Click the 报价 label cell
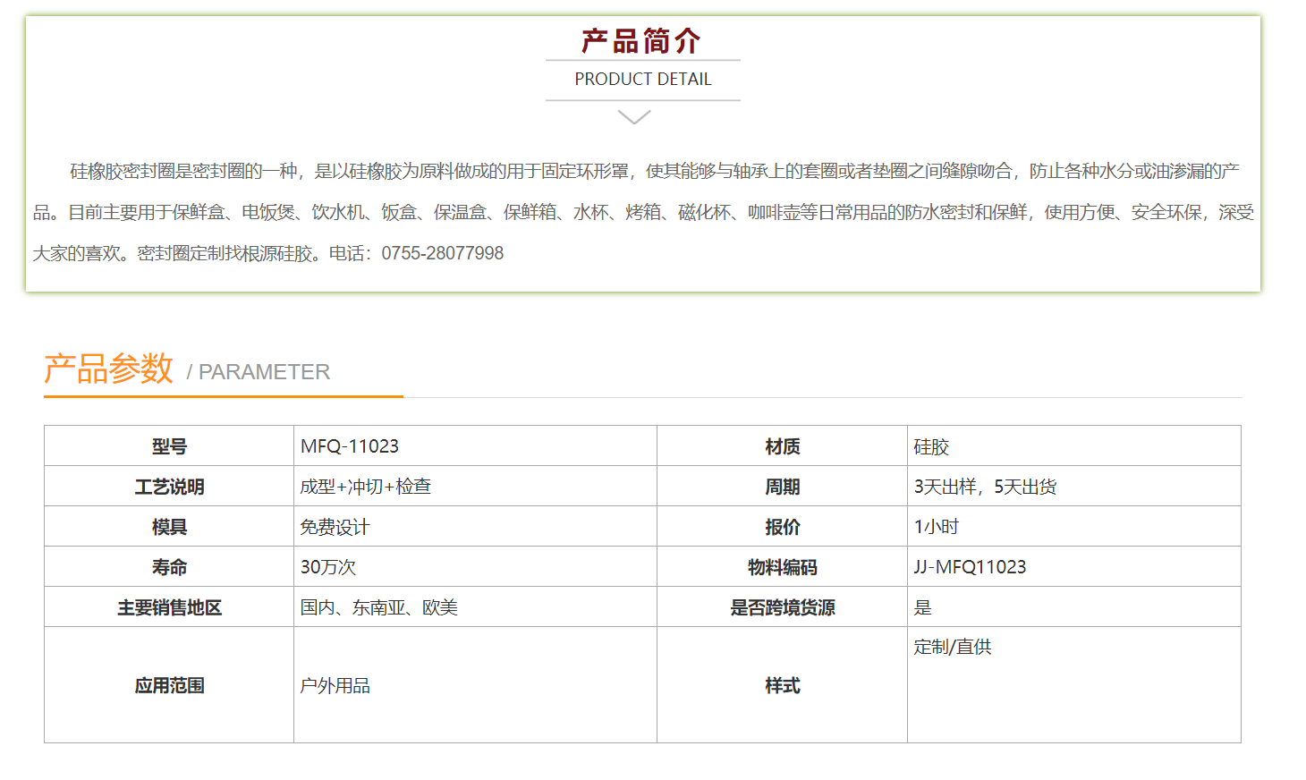This screenshot has width=1306, height=780. click(x=783, y=527)
